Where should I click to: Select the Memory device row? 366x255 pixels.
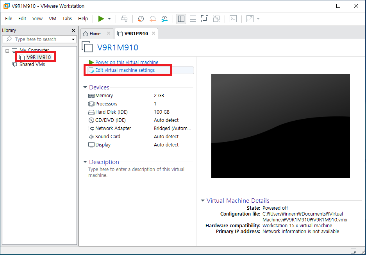coord(140,96)
